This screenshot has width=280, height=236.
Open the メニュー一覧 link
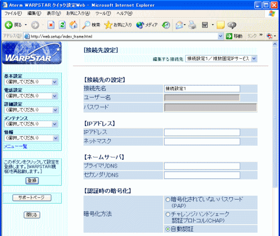16,146
